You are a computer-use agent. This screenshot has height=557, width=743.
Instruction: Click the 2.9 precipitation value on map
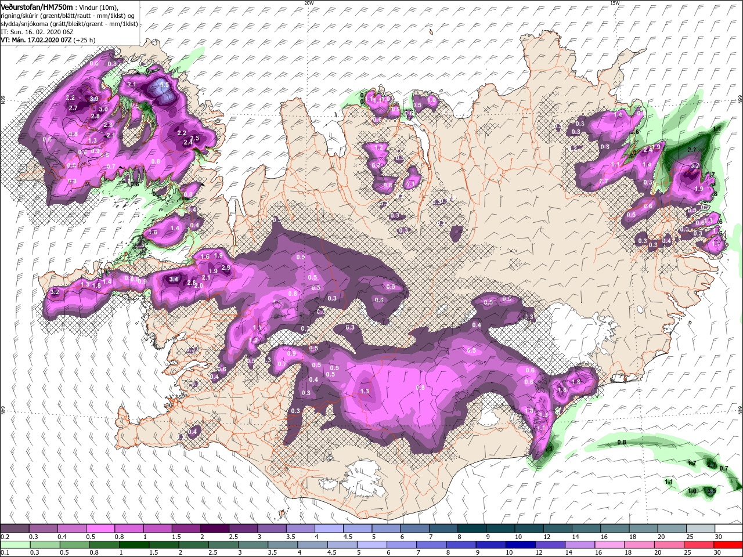(226, 267)
